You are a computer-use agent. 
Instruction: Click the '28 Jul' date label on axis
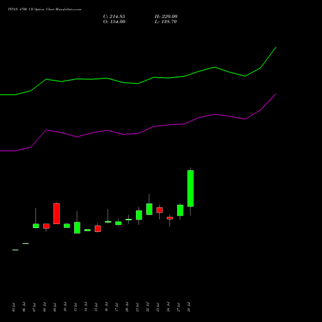tap(189, 307)
